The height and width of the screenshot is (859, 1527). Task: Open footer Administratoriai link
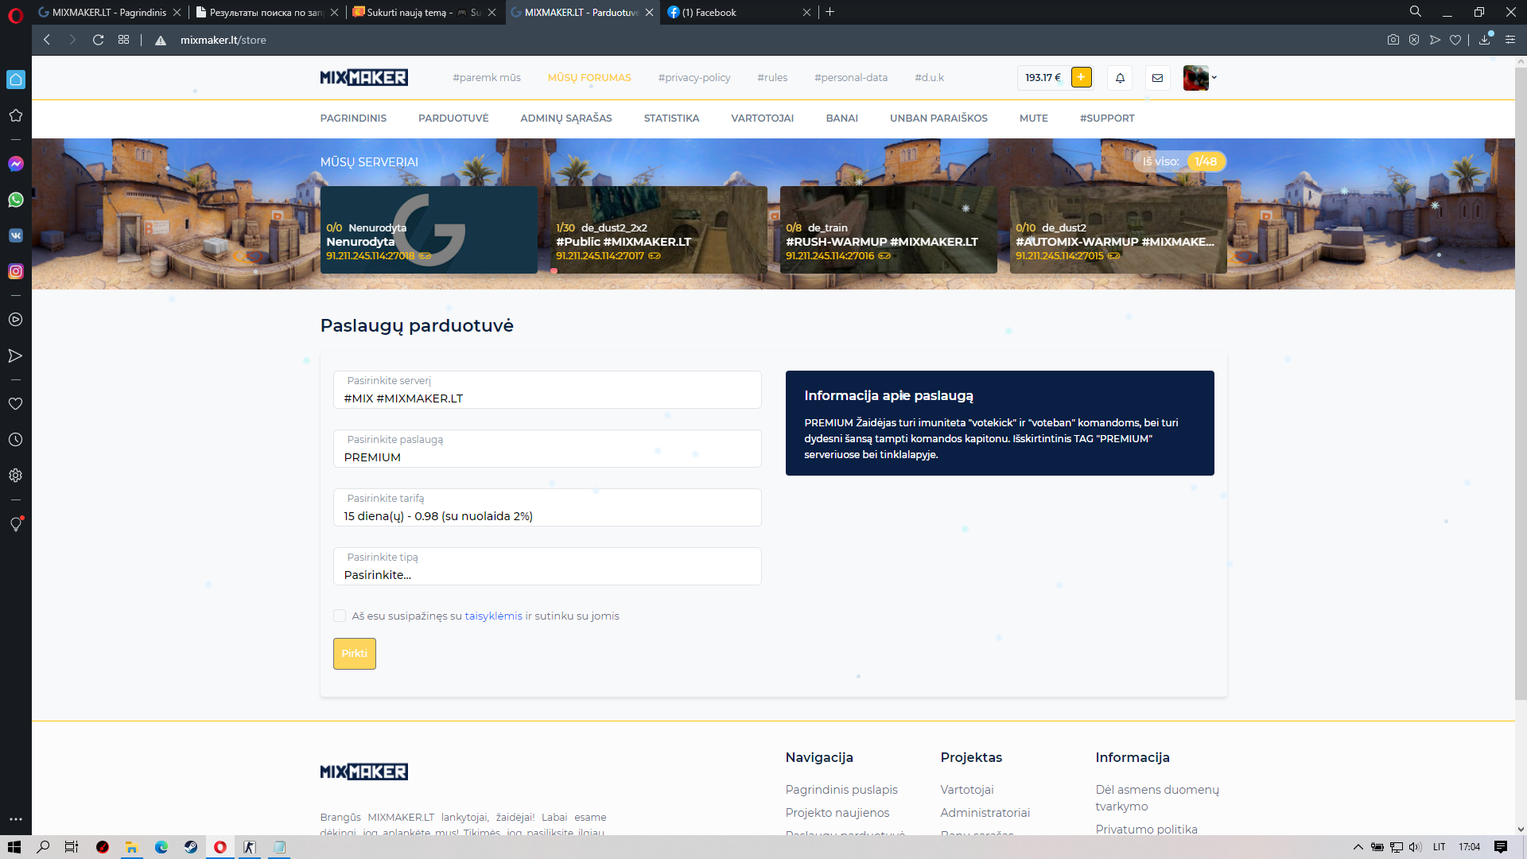coord(985,813)
